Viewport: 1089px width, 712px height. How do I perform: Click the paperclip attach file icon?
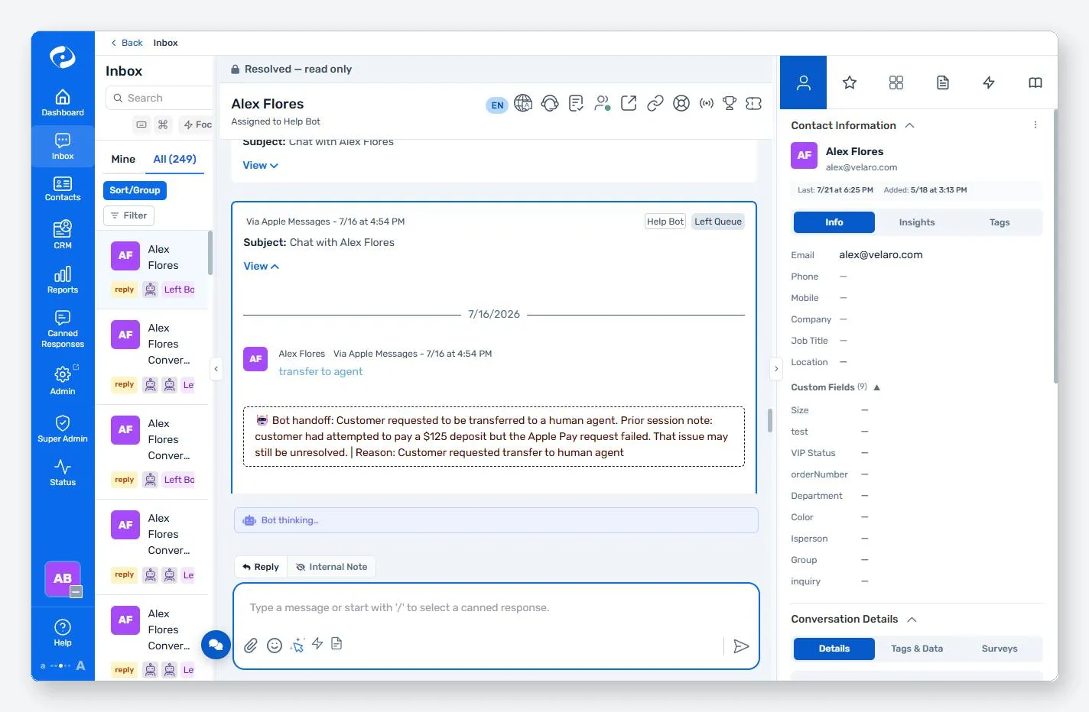(251, 646)
